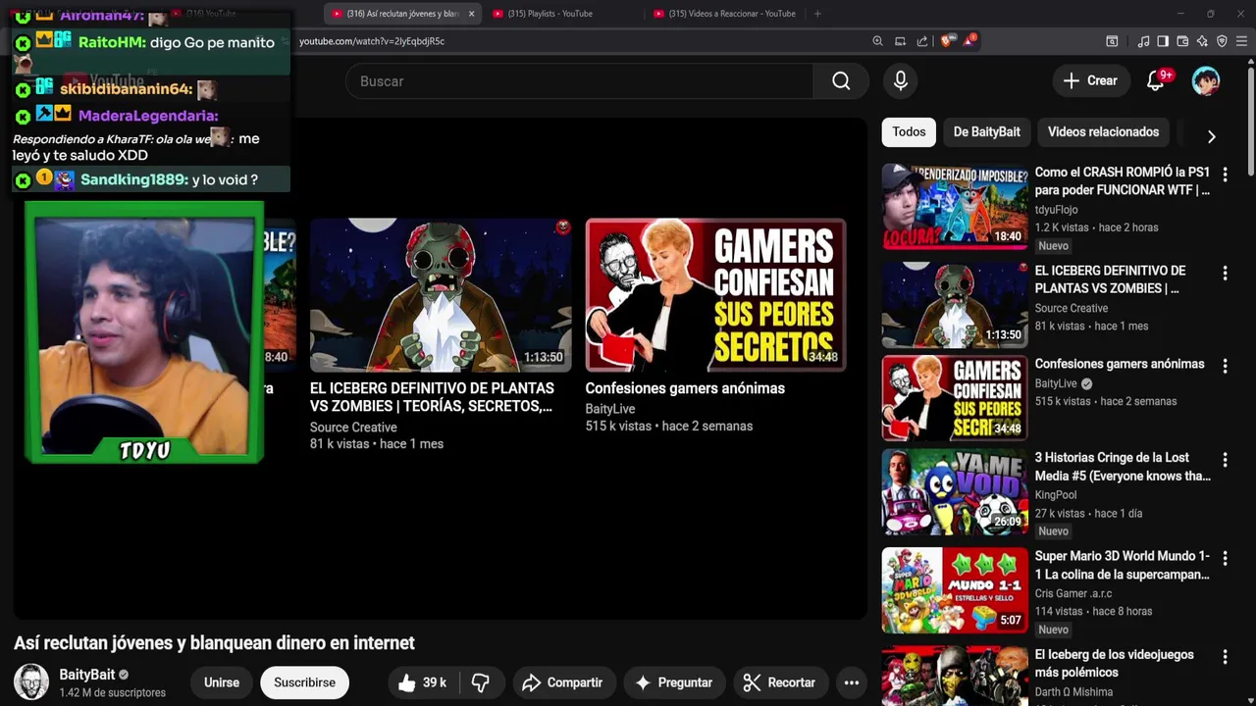Viewport: 1256px width, 706px height.
Task: Click the Unirse membership button
Action: [x=221, y=682]
